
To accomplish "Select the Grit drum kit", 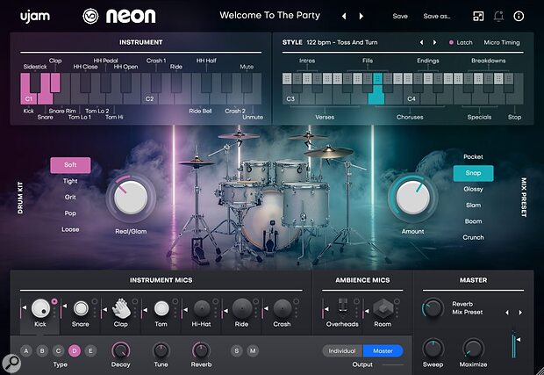I will coord(70,197).
